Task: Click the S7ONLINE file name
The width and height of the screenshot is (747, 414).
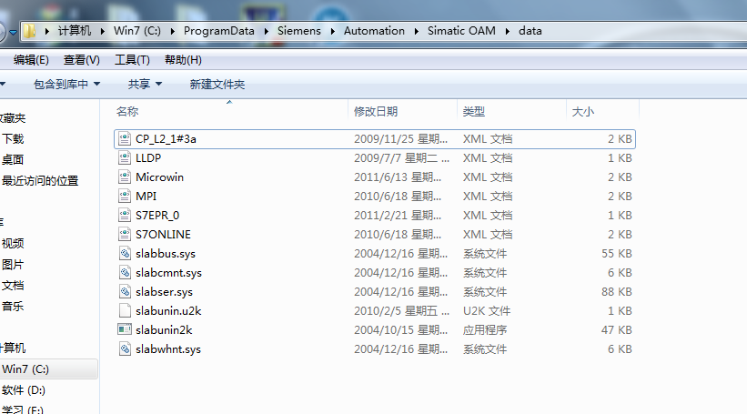Action: coord(163,234)
